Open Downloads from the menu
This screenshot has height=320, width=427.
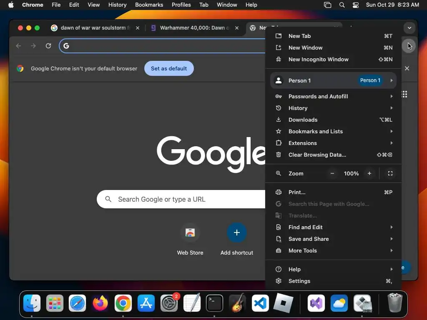(x=333, y=120)
